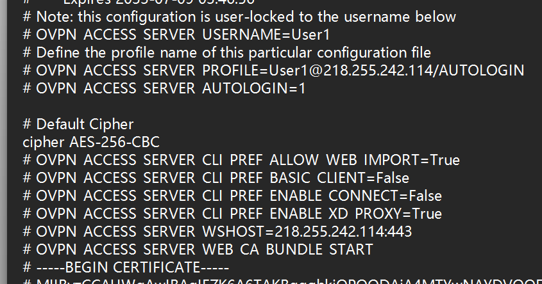Click the PROFILE=User1@218.255.242.114/AUTOLOGIN line
Screen dimensions: 542x284
click(x=273, y=70)
